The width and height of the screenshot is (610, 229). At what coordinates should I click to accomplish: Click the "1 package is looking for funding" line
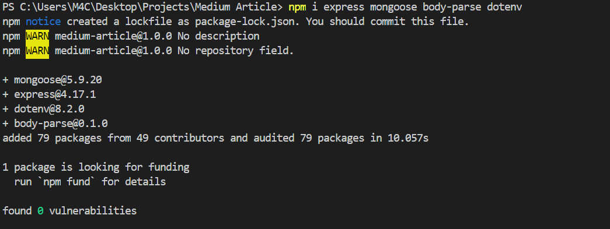96,168
